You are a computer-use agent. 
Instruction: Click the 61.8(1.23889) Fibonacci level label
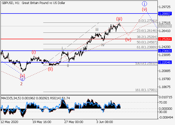pos(147,47)
